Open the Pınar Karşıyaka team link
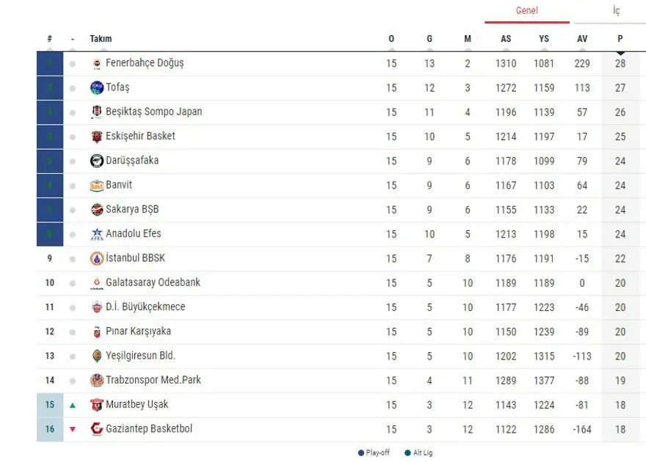 pos(138,331)
